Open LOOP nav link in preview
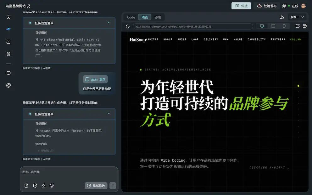The height and width of the screenshot is (195, 312). tap(195, 39)
